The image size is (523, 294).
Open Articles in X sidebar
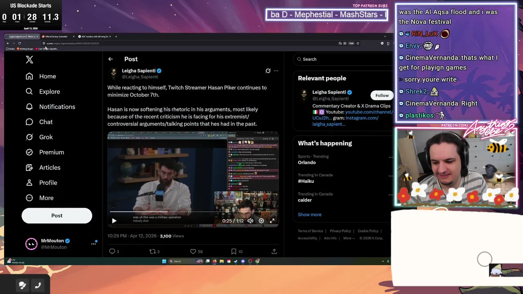pyautogui.click(x=43, y=167)
